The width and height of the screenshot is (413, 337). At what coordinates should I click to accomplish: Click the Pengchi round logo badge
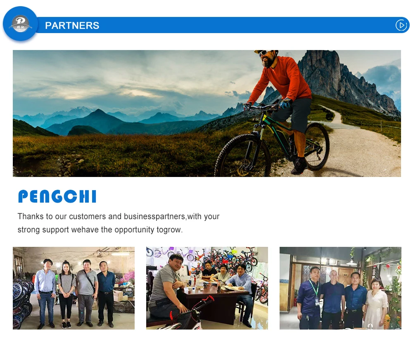pos(20,24)
